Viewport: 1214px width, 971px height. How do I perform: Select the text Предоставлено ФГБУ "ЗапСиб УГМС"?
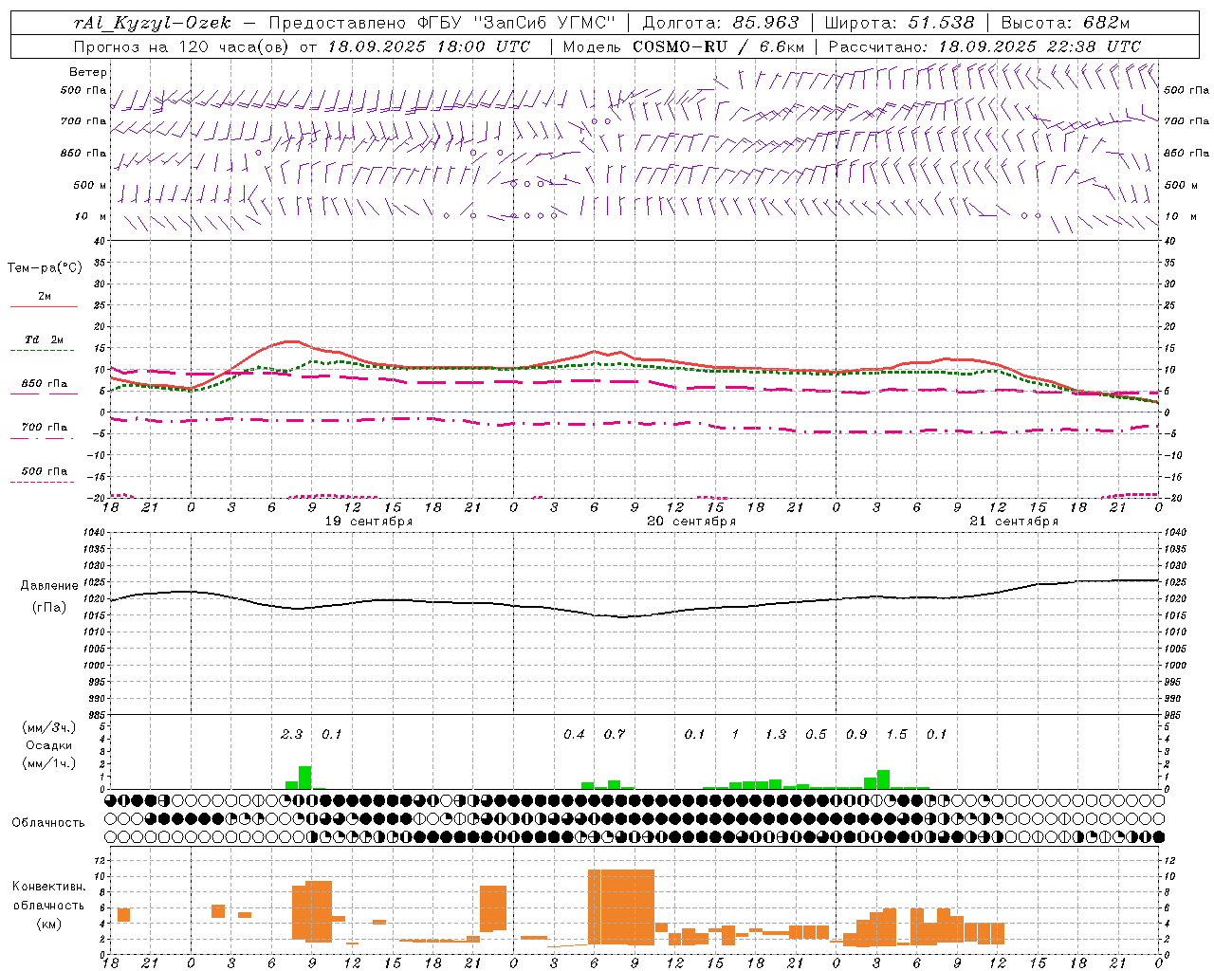point(443,23)
